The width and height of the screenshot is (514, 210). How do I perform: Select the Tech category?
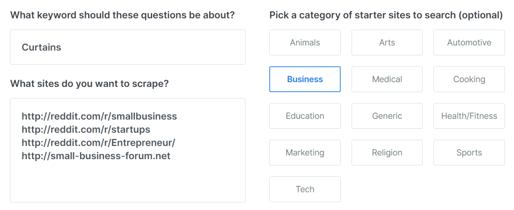[305, 189]
